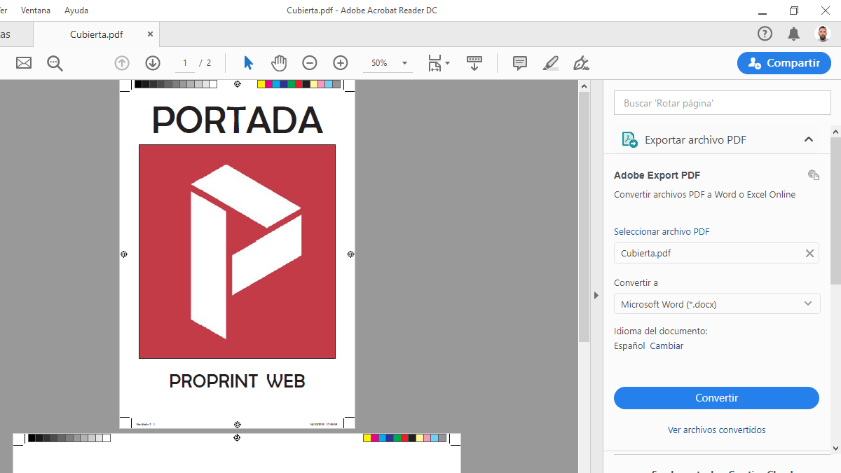Open the Ventana menu
The image size is (841, 473).
point(36,11)
